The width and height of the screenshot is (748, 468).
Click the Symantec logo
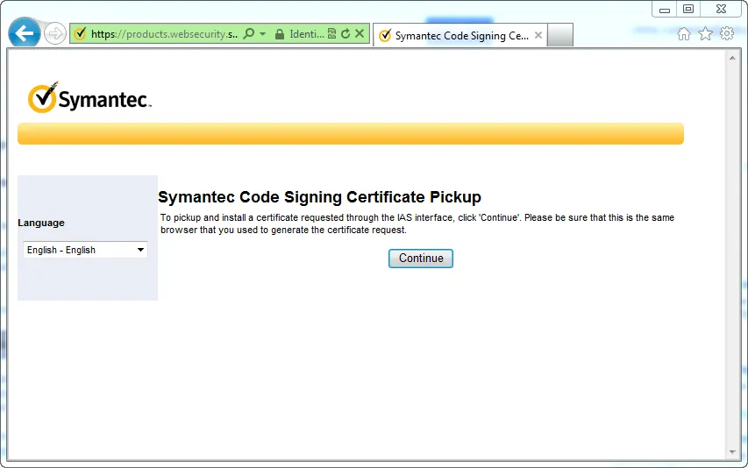[89, 97]
